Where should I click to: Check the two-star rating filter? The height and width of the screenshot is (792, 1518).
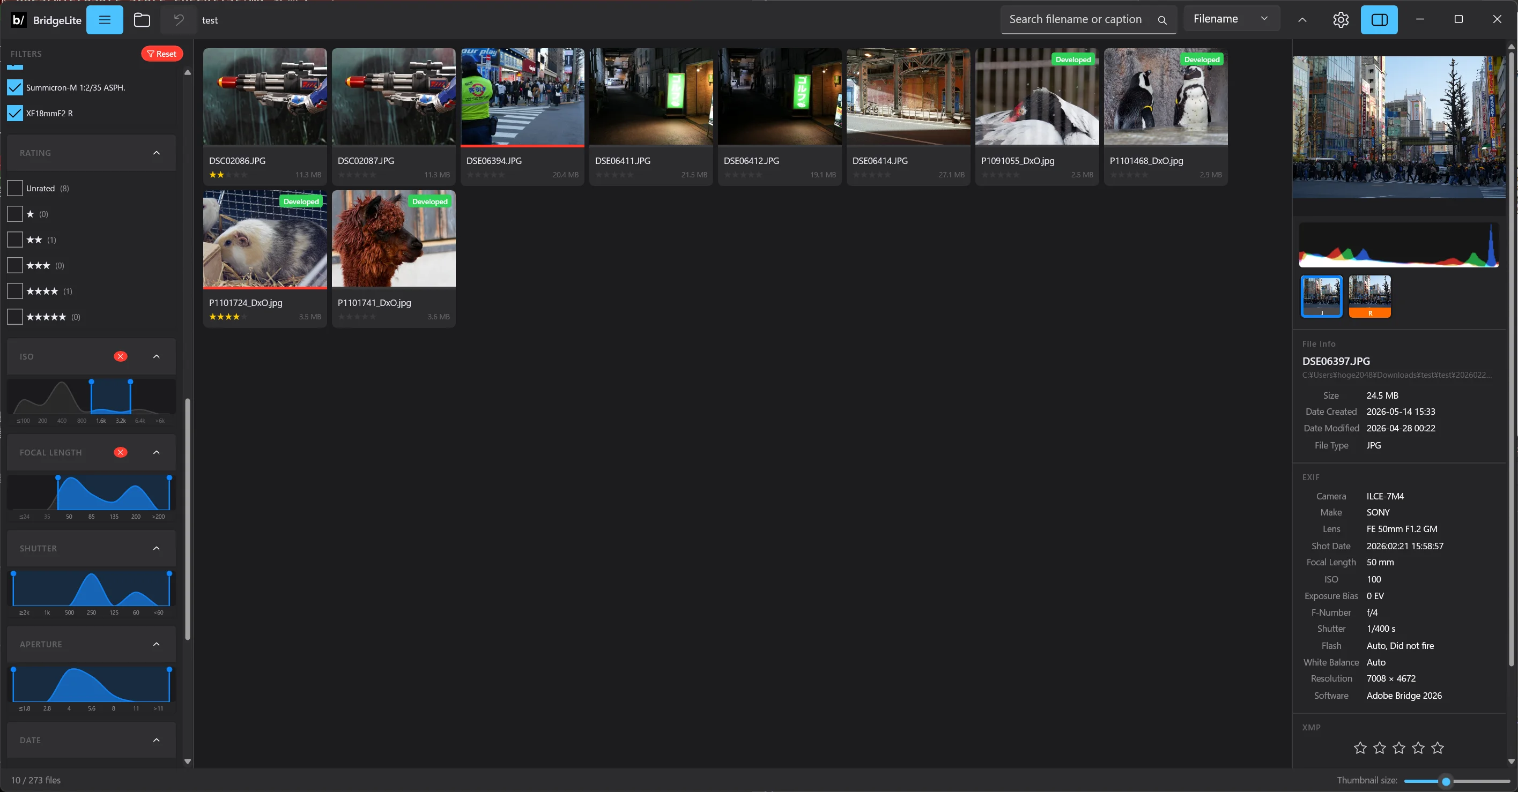pos(14,240)
